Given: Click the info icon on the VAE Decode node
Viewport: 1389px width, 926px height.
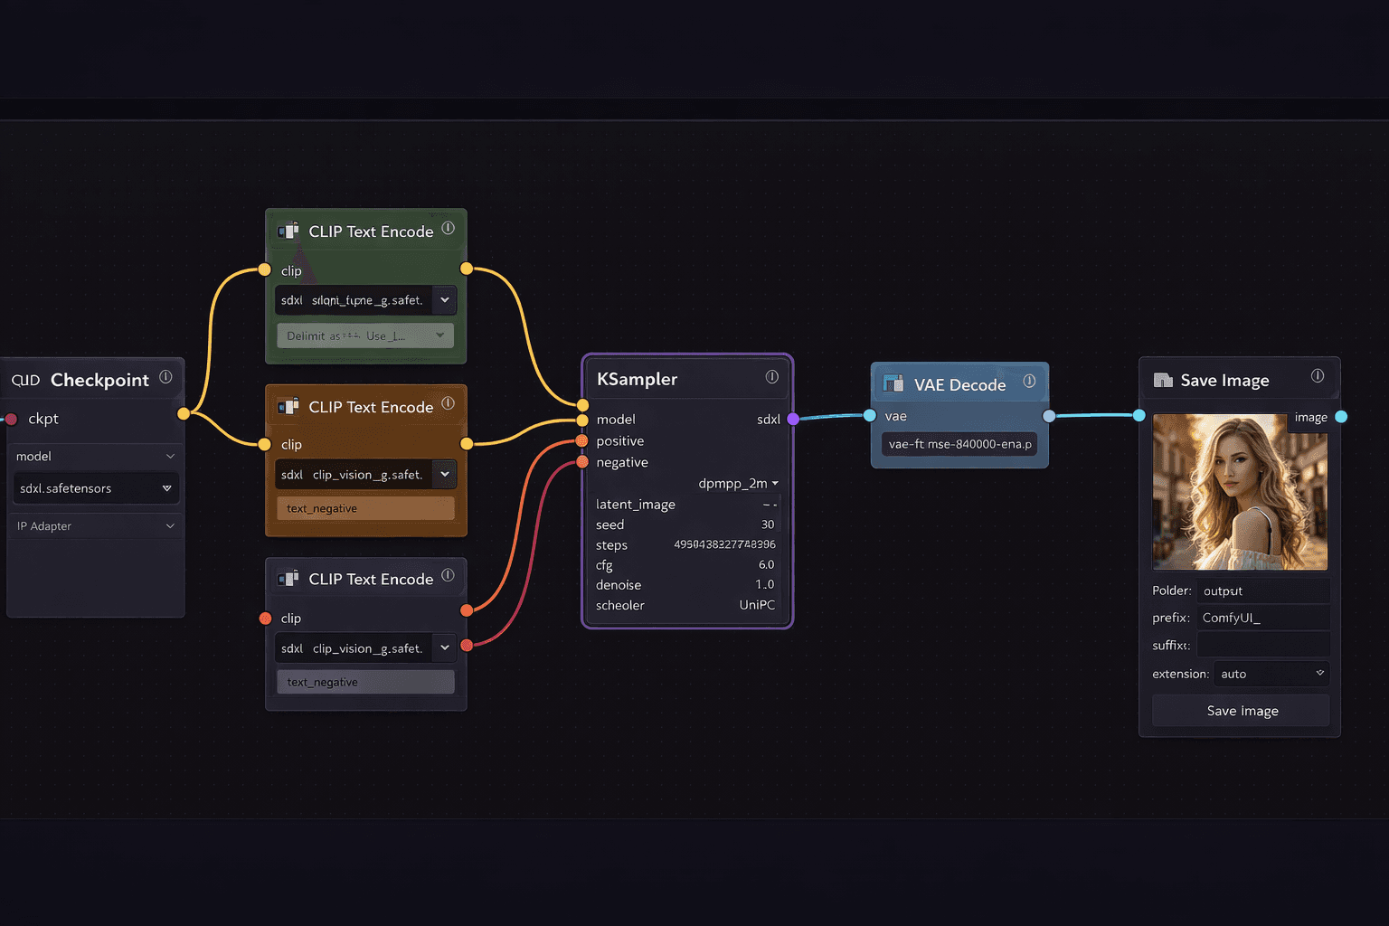Looking at the screenshot, I should [x=1030, y=382].
